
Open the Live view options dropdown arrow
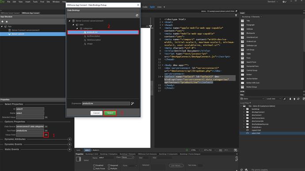coord(164,7)
